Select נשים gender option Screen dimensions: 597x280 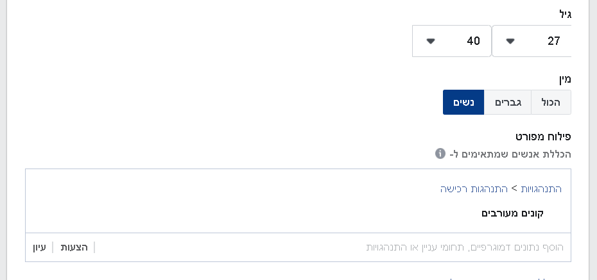coord(463,103)
